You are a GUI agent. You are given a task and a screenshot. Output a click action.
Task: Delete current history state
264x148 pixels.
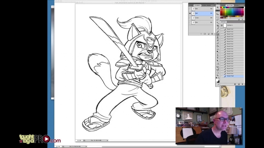click(242, 84)
